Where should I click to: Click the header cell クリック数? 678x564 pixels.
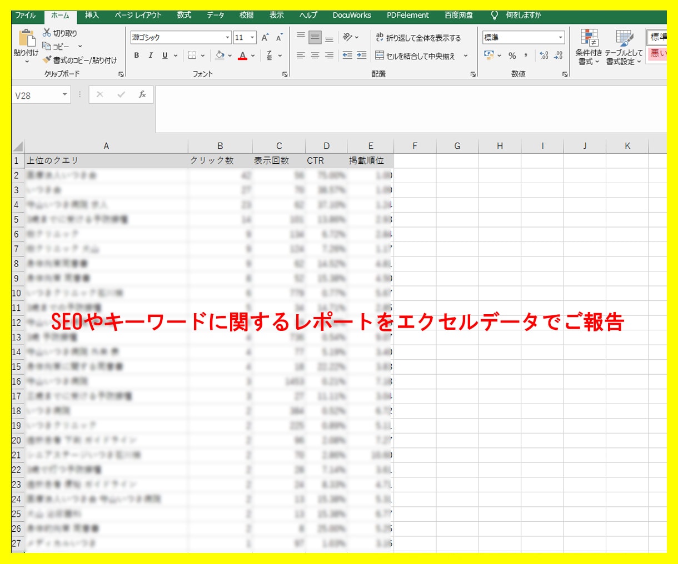tap(220, 161)
